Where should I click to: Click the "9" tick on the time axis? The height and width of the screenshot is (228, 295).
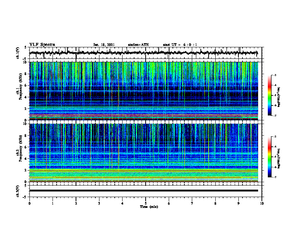(238, 203)
